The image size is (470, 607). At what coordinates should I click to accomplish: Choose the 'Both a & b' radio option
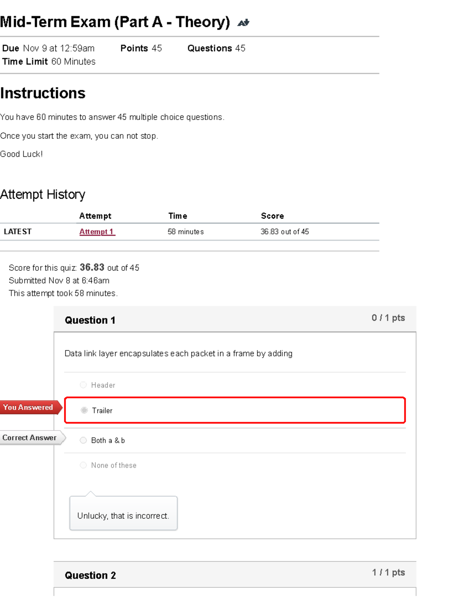pos(83,440)
